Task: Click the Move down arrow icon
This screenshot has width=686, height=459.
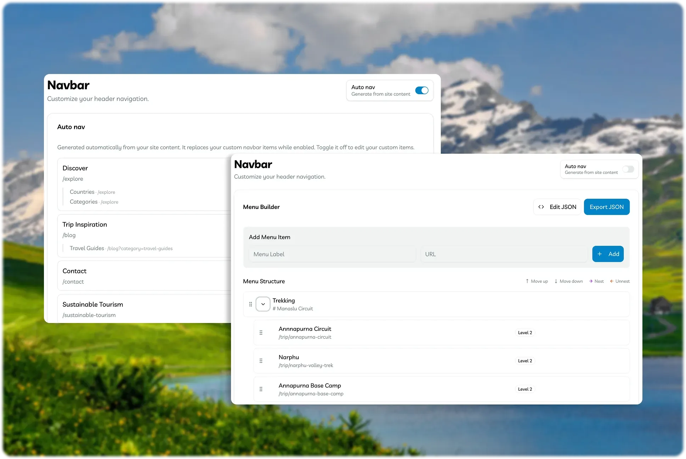Action: click(556, 281)
